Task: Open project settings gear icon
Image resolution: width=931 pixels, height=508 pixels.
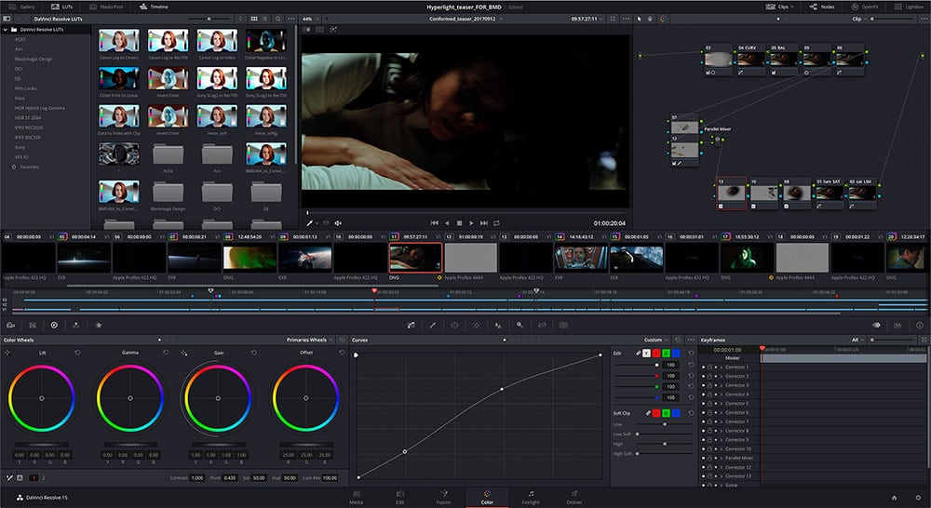Action: (x=917, y=498)
